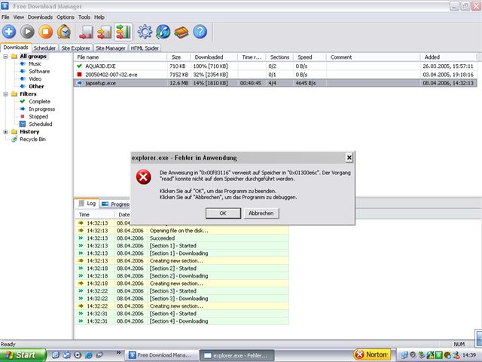Collapse the Filters tree node

click(5, 94)
